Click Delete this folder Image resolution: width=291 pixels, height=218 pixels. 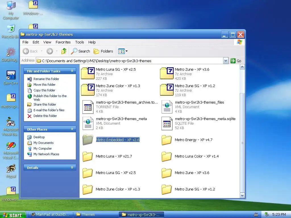pos(45,116)
